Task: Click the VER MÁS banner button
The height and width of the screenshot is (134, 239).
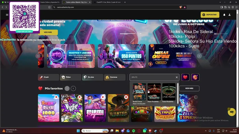Action: point(48,32)
